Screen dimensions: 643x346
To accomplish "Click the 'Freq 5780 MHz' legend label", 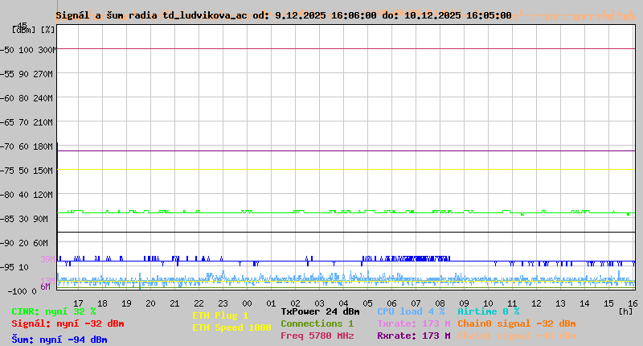I will tap(317, 336).
